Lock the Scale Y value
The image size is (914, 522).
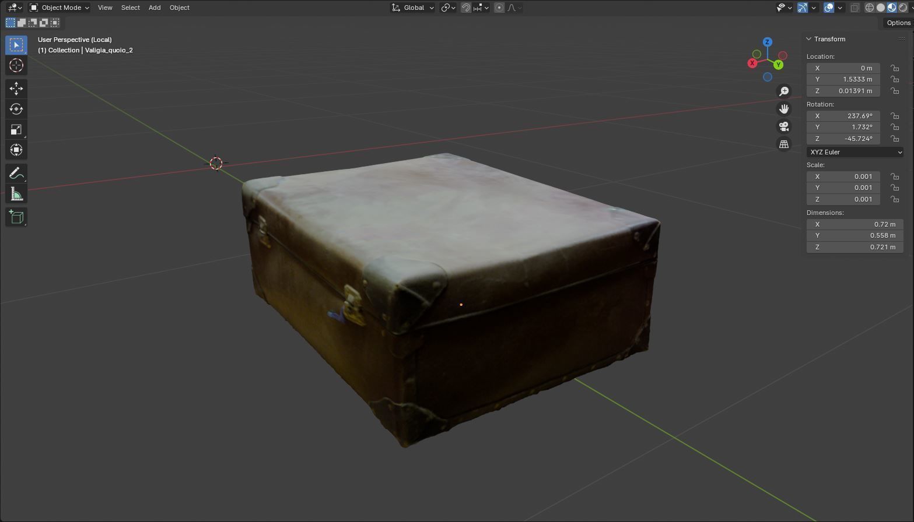click(x=895, y=188)
